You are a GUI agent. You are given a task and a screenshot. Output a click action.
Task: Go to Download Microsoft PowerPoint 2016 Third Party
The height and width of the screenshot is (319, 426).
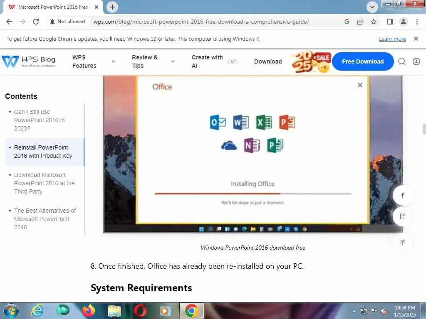[44, 183]
